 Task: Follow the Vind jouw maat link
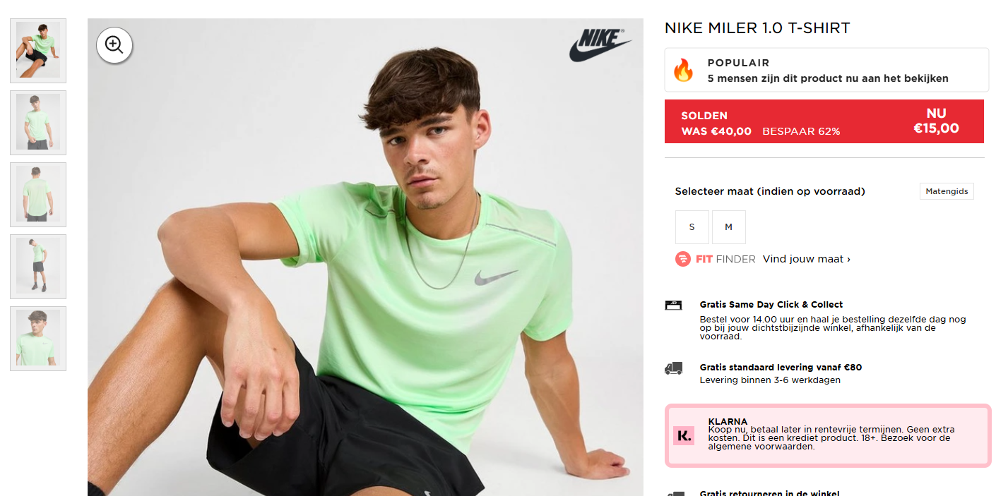click(806, 259)
